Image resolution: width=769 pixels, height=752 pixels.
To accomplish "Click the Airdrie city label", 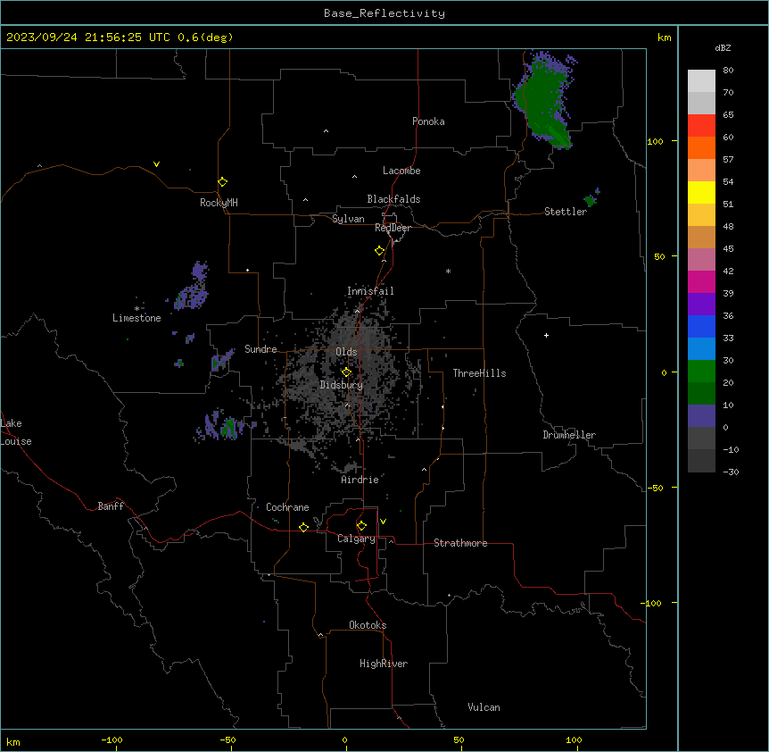I will 360,480.
